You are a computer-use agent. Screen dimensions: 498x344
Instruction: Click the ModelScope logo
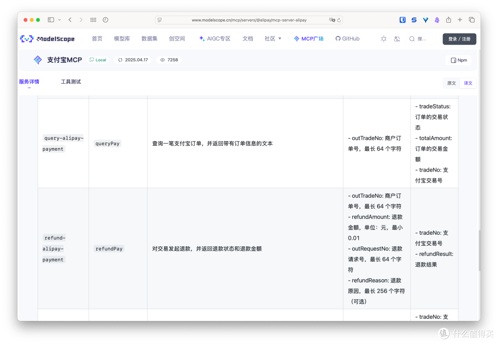click(x=47, y=39)
